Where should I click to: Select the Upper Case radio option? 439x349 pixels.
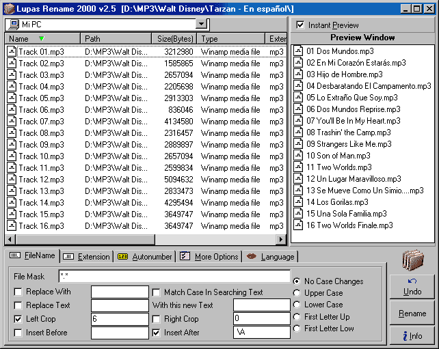click(297, 293)
